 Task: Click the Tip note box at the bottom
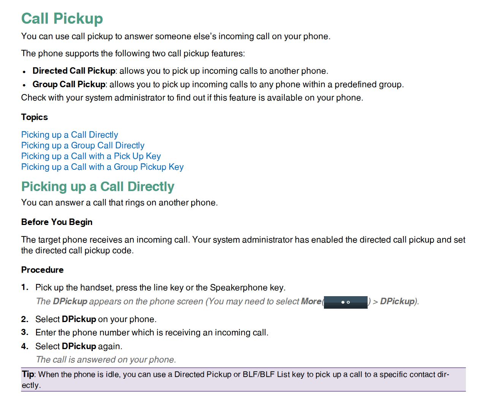243,380
